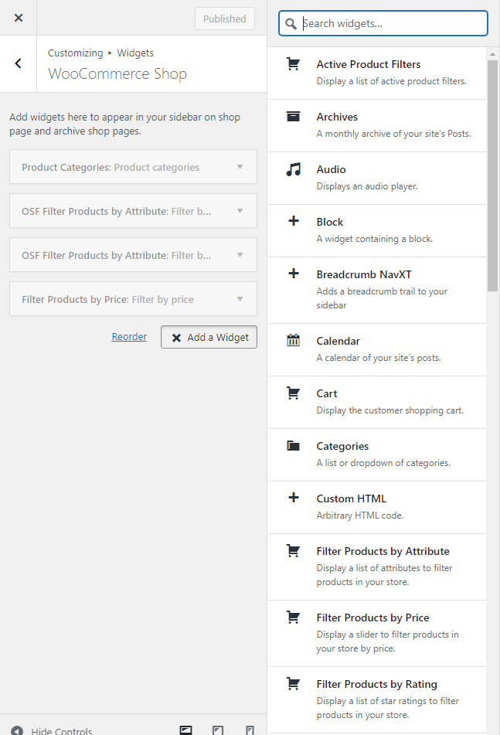Focus the Search widgets input field

pos(383,23)
